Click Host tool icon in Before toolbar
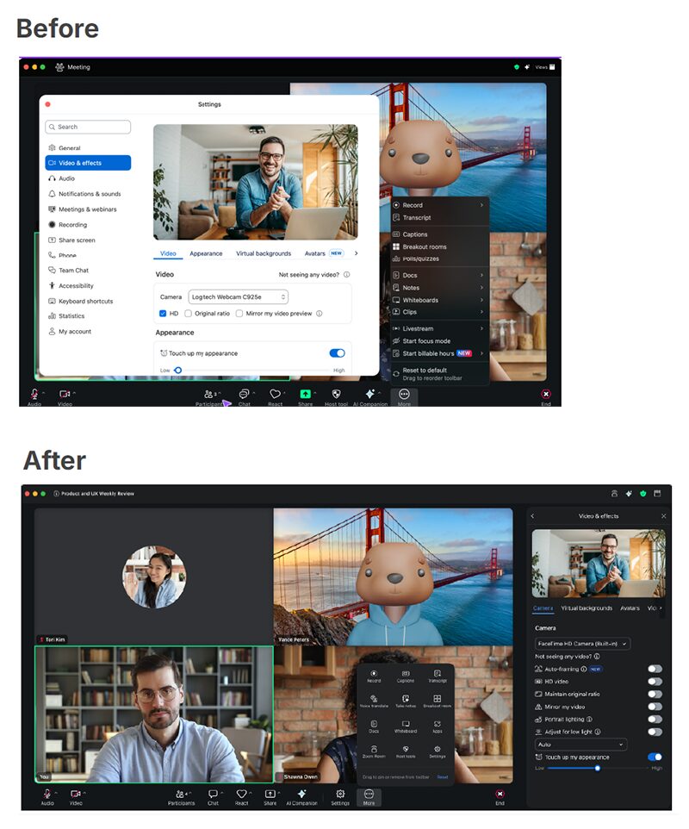 tap(336, 395)
